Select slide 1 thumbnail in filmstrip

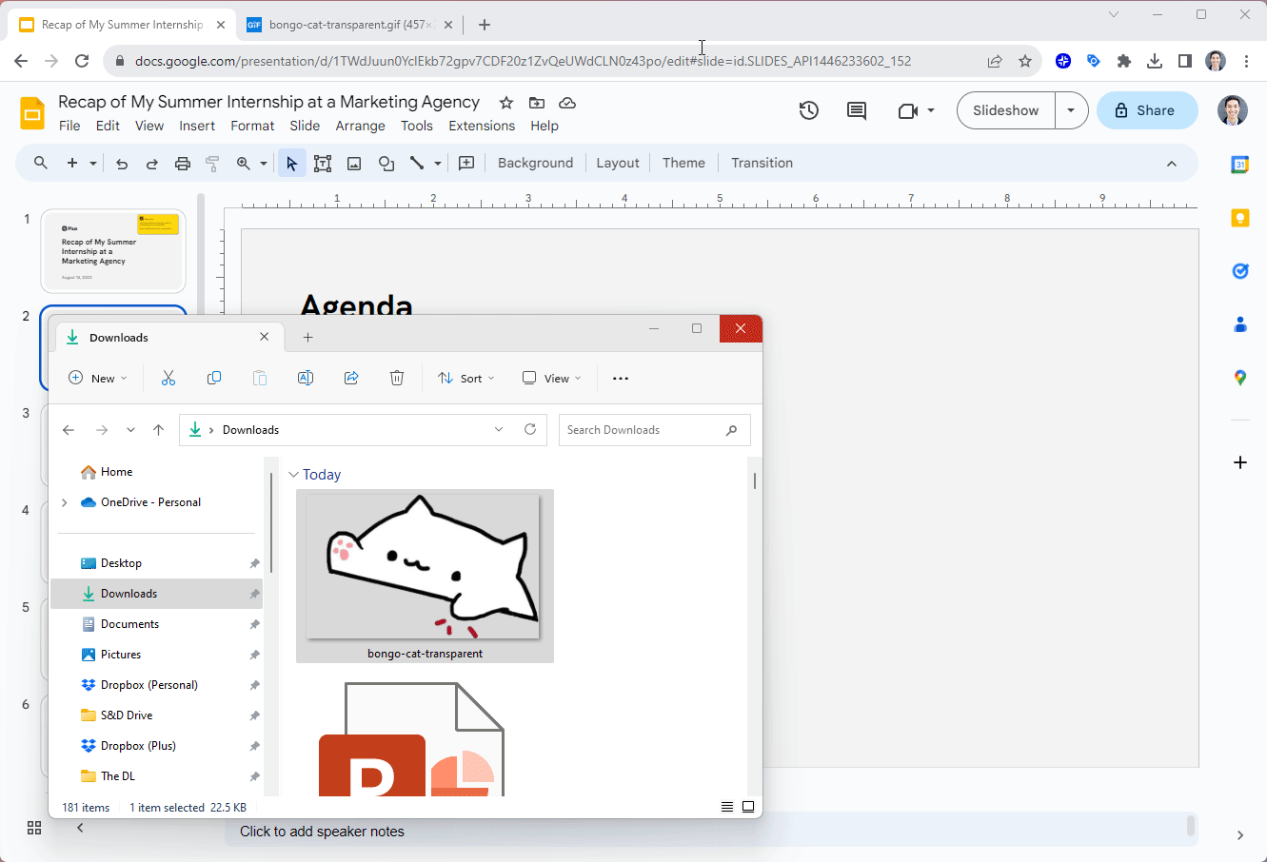click(113, 251)
